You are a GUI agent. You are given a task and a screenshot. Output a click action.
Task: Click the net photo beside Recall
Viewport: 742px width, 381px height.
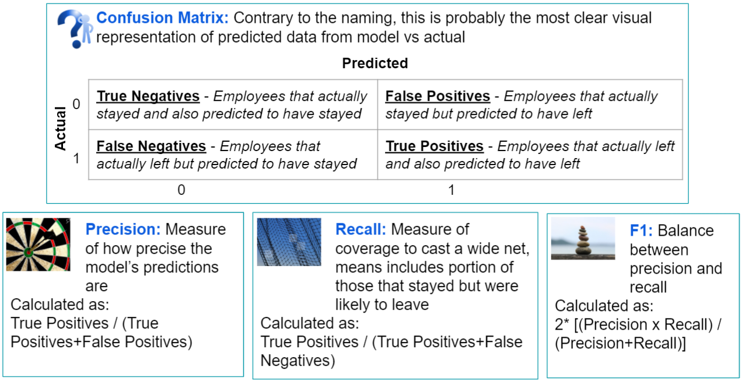(289, 242)
